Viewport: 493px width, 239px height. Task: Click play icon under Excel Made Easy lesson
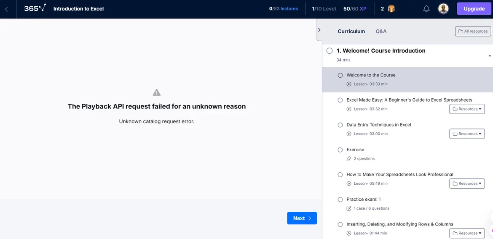point(349,109)
